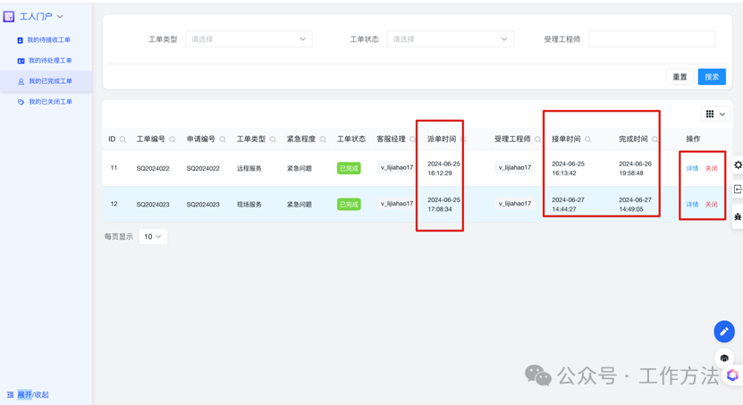The width and height of the screenshot is (743, 405).
Task: Open 详情 for work order SQ2024022
Action: [692, 168]
